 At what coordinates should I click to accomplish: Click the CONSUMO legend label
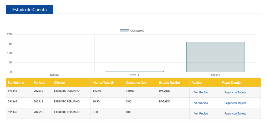point(137,31)
